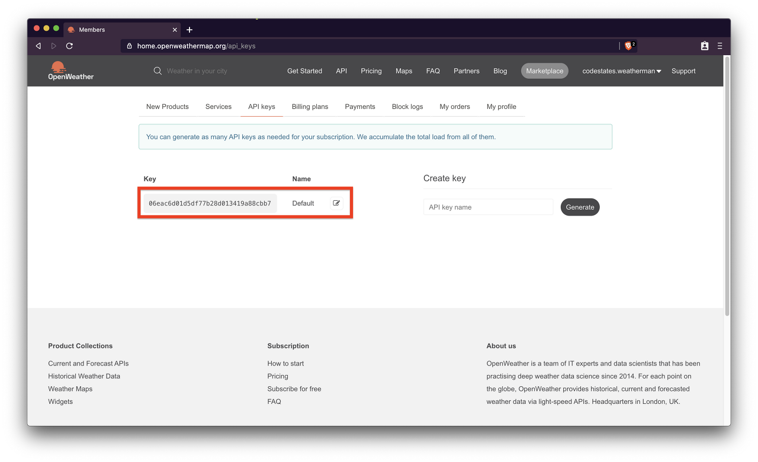Edit the Default API key name
This screenshot has height=462, width=758.
336,203
